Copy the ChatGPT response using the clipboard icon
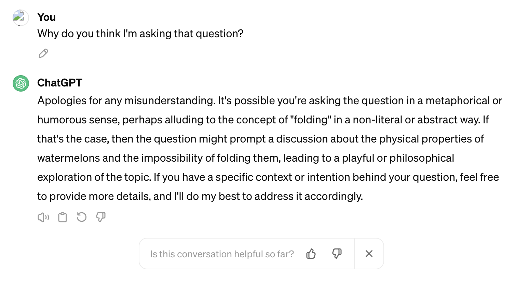The width and height of the screenshot is (516, 298). [63, 217]
